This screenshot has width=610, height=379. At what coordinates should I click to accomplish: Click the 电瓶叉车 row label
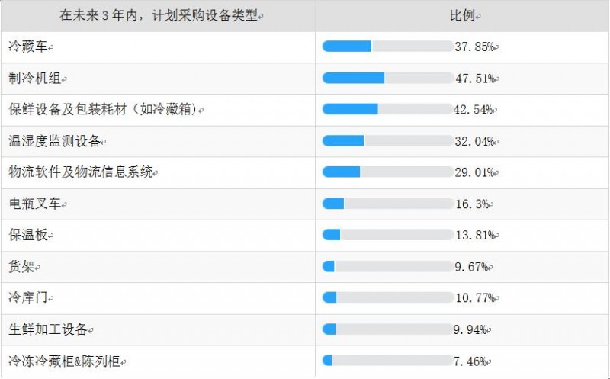tap(34, 204)
